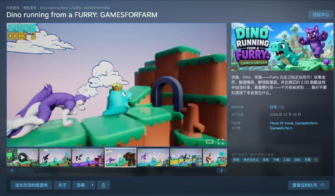Open developer link Piece Of Voxel
Image resolution: width=335 pixels, height=196 pixels.
click(x=281, y=123)
